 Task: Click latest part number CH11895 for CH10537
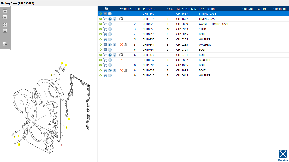(182, 70)
